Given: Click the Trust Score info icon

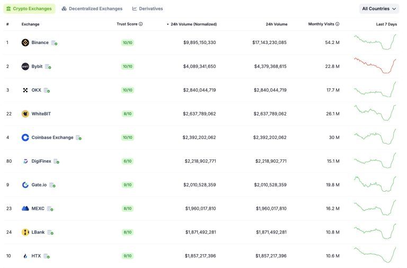Looking at the screenshot, I should click(x=140, y=24).
